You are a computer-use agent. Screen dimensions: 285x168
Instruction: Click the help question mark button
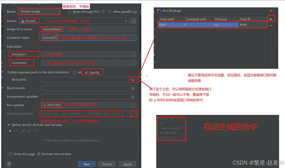[x=9, y=164]
